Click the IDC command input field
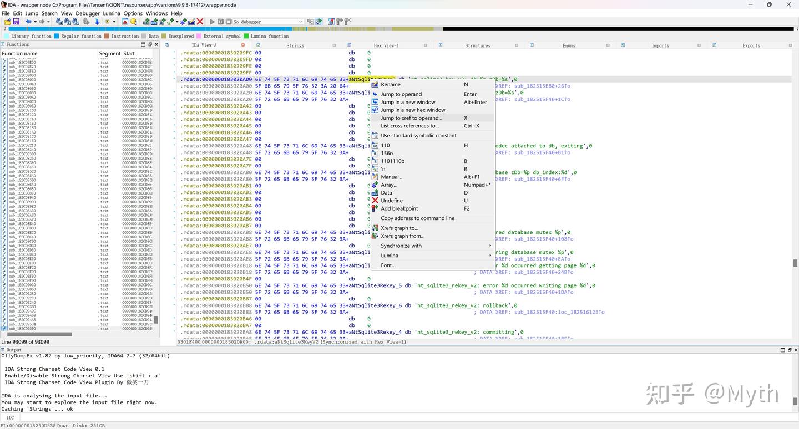Image resolution: width=799 pixels, height=429 pixels. tap(408, 417)
